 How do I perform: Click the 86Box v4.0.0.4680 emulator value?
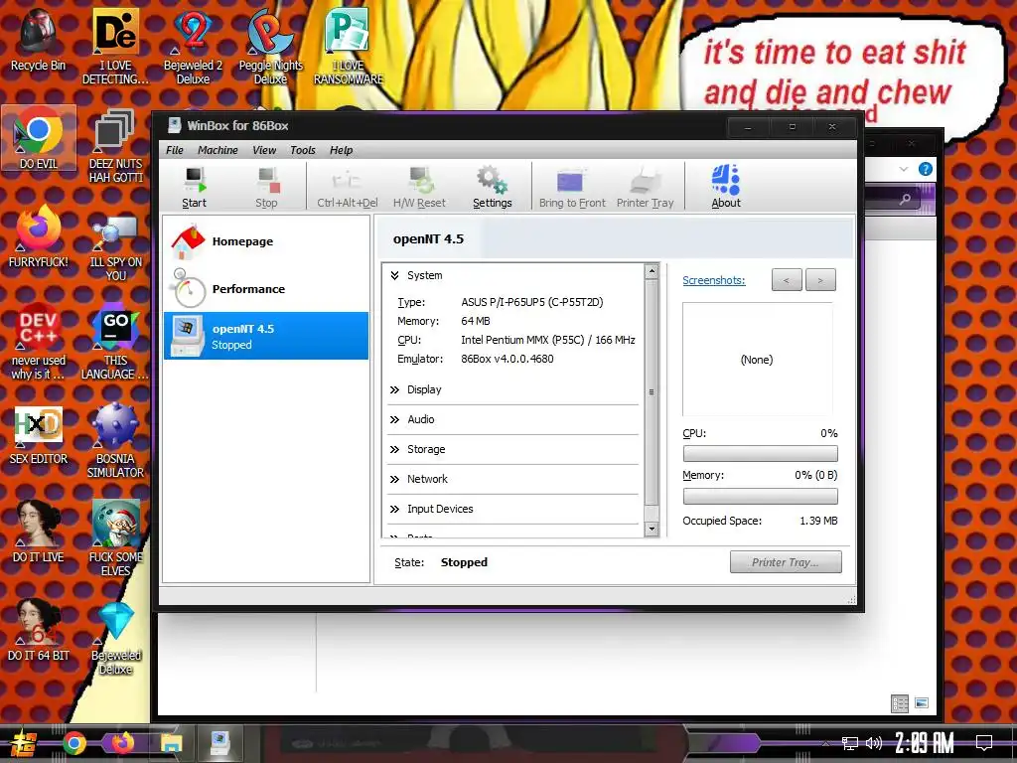508,359
